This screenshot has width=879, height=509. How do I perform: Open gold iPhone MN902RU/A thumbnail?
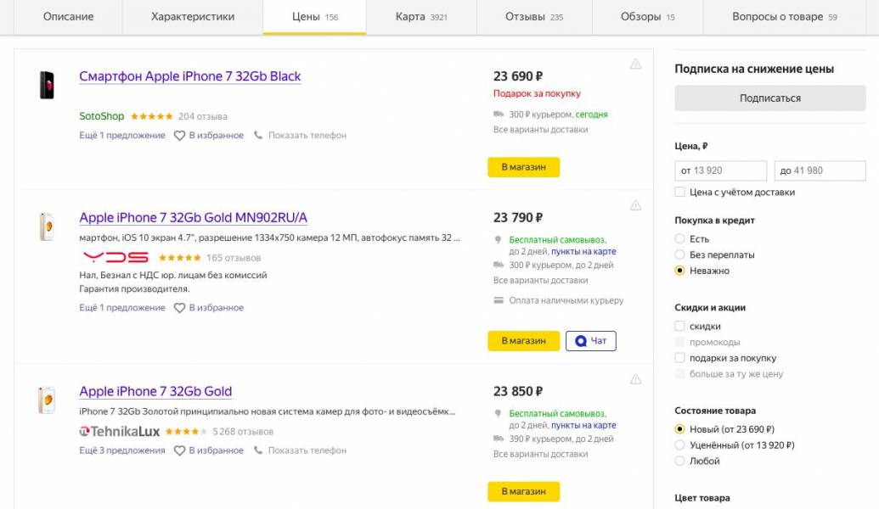[47, 227]
